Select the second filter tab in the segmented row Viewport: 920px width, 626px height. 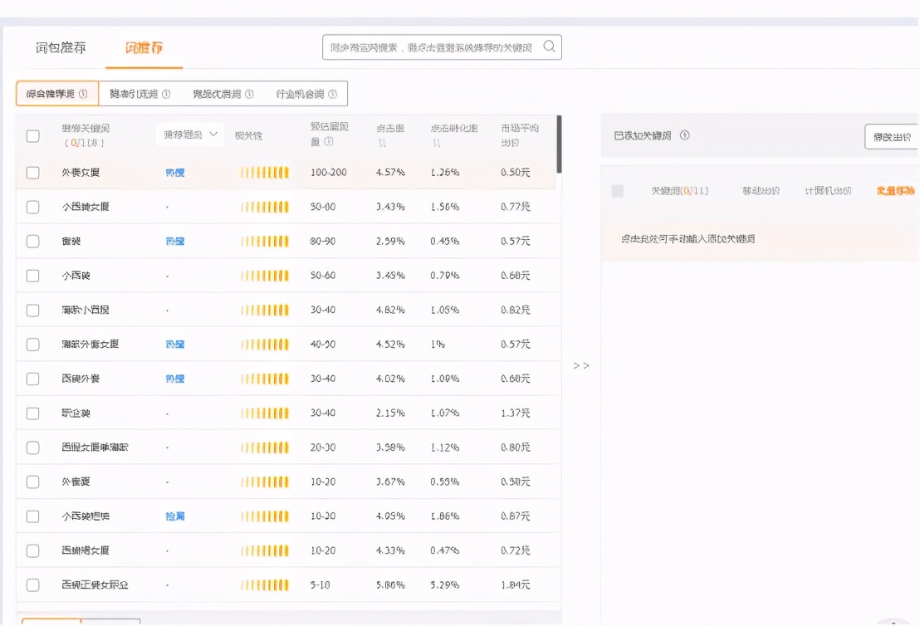(x=139, y=94)
